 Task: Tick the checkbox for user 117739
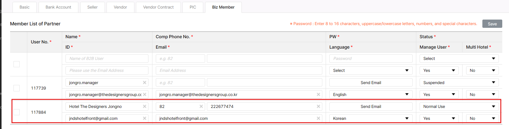(17, 88)
